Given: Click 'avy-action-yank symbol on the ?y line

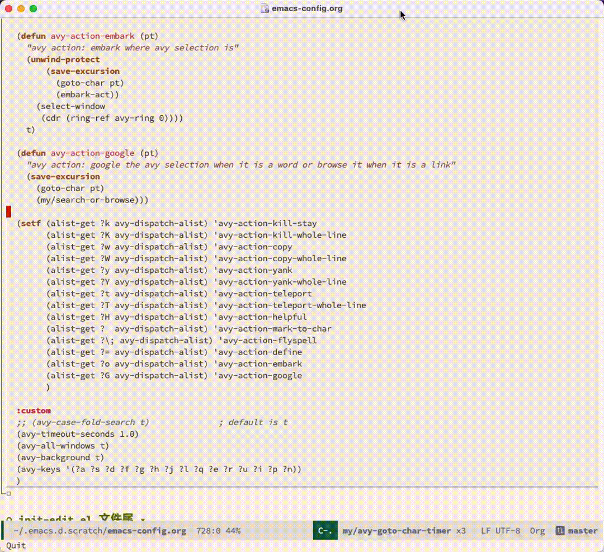Looking at the screenshot, I should 253,271.
